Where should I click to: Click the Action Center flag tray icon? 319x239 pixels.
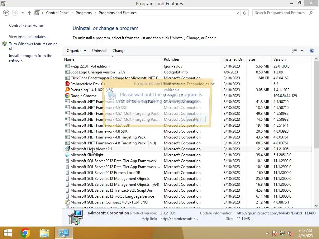(275, 233)
